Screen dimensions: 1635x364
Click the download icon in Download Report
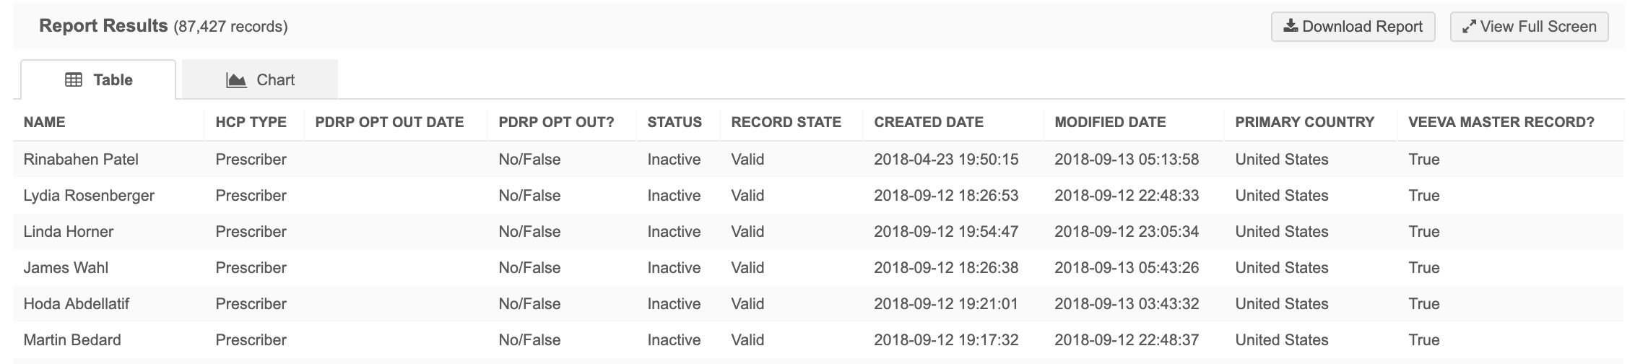tap(1291, 27)
